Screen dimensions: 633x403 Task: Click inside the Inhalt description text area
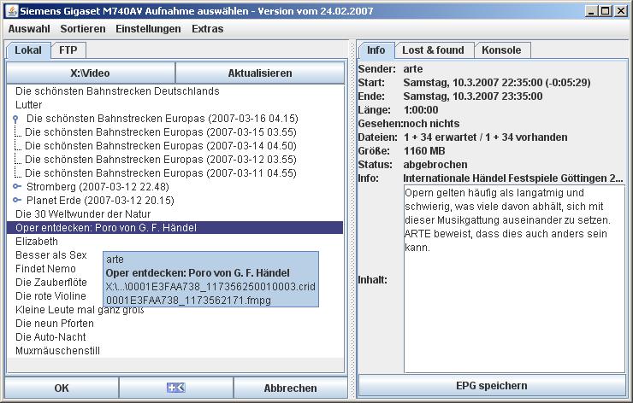coord(514,279)
